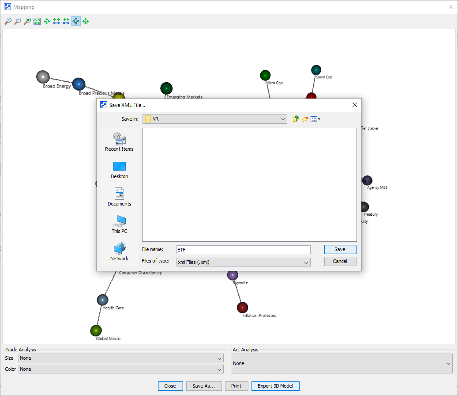458x396 pixels.
Task: Click the shrink arc length icon
Action: pyautogui.click(x=66, y=21)
